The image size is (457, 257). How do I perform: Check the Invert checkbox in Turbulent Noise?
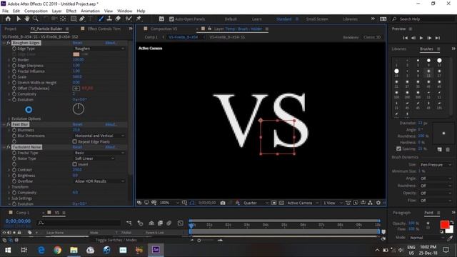tap(74, 164)
